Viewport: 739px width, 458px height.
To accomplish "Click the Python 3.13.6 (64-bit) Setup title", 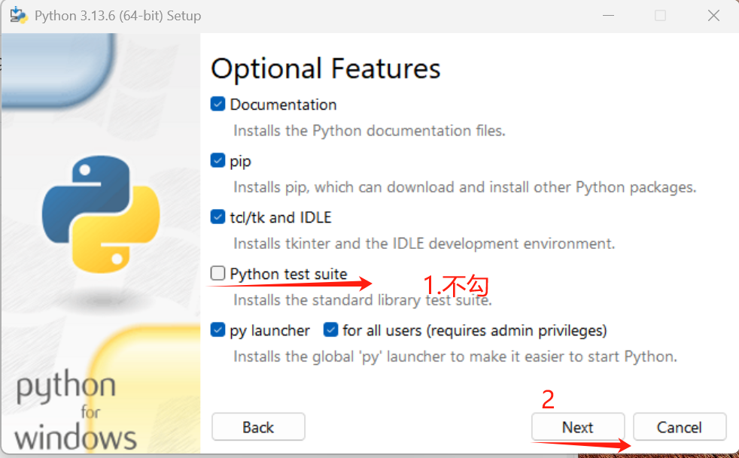I will [118, 16].
